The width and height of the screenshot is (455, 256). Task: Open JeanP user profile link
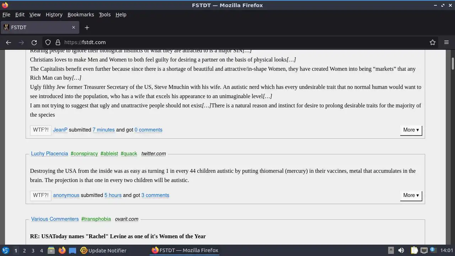[x=60, y=130]
